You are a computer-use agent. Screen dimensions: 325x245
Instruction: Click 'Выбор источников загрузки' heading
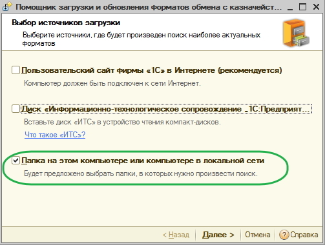pyautogui.click(x=66, y=23)
